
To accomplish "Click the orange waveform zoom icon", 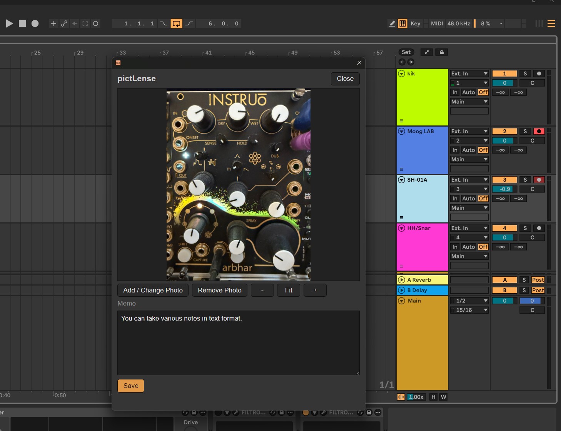I will coord(401,397).
